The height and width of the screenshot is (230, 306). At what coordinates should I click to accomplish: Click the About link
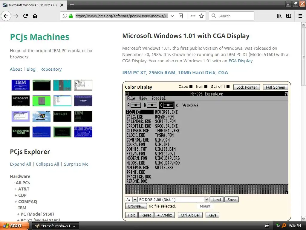(x=16, y=69)
